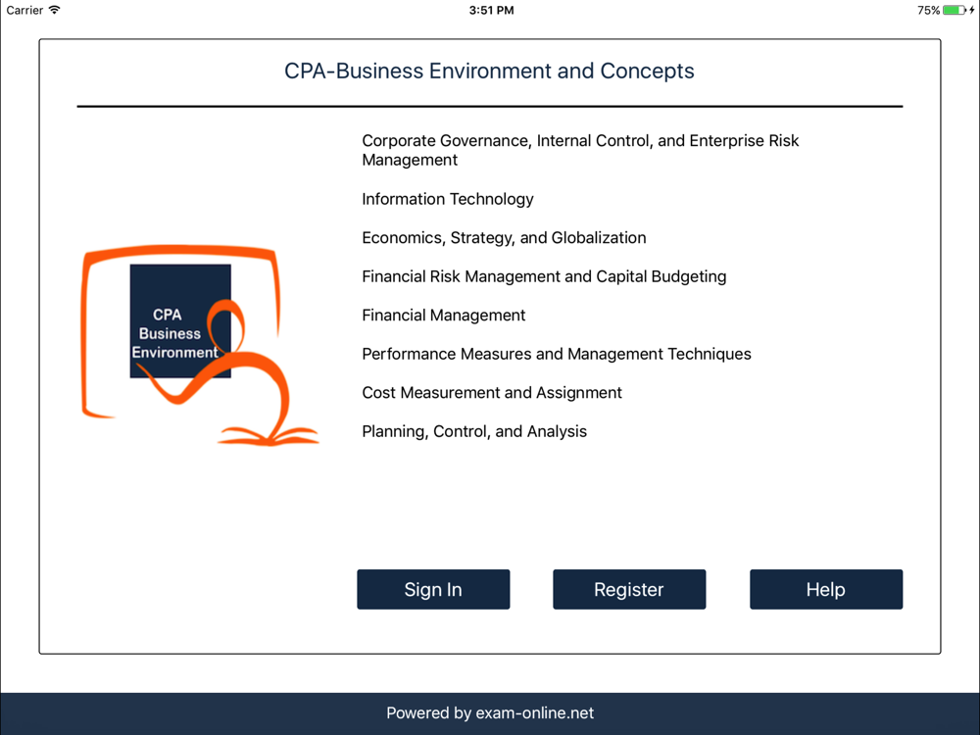Tap the battery icon in the status bar

pyautogui.click(x=955, y=10)
